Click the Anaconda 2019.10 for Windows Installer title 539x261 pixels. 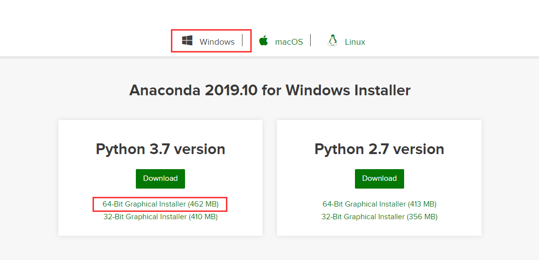click(x=270, y=90)
